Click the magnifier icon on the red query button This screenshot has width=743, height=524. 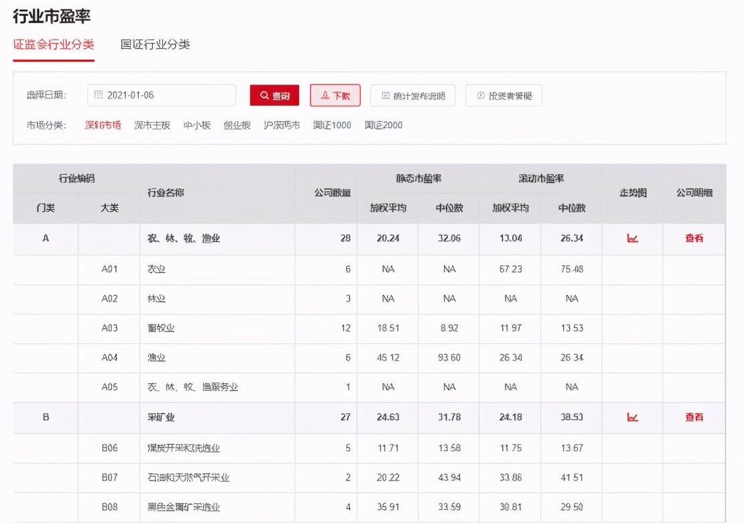[x=264, y=95]
